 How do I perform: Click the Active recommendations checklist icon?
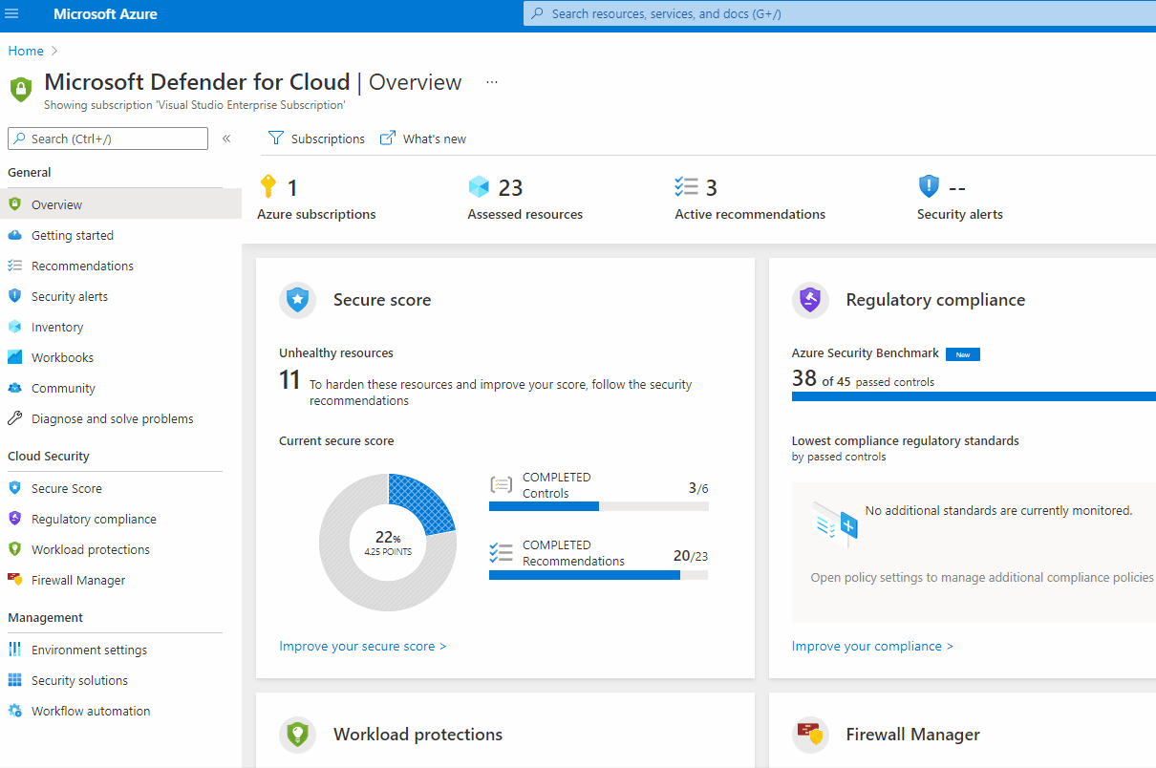point(686,186)
